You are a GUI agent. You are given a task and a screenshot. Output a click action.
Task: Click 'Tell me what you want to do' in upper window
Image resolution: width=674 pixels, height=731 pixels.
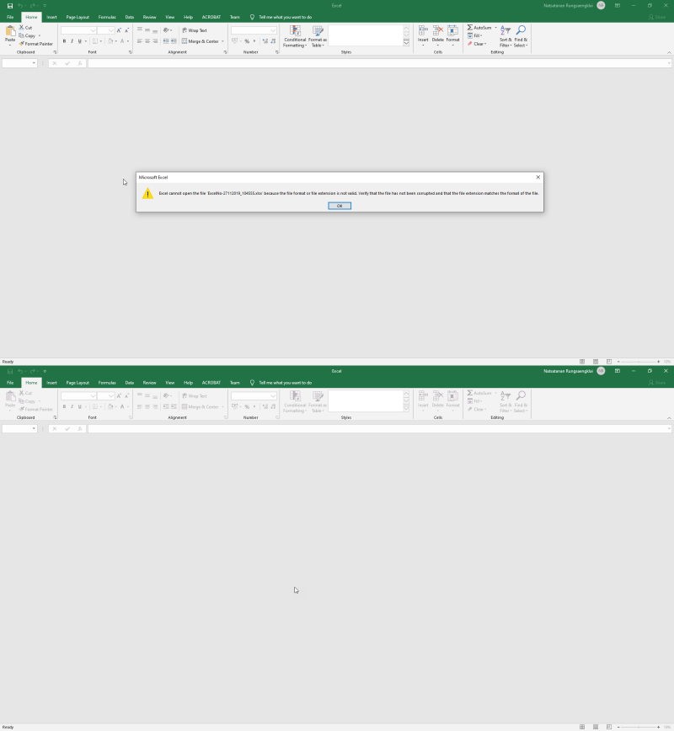click(285, 17)
